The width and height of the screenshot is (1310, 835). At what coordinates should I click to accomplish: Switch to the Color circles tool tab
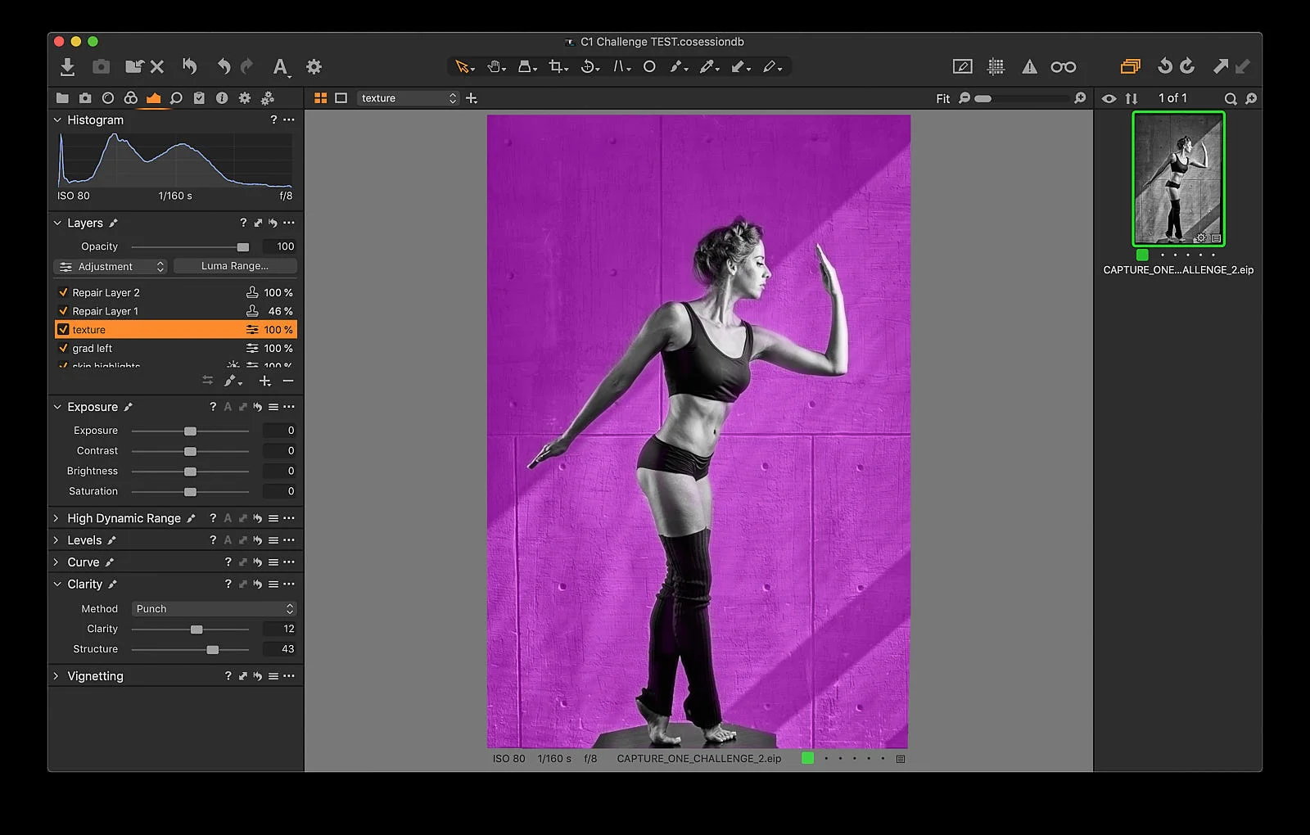(130, 98)
